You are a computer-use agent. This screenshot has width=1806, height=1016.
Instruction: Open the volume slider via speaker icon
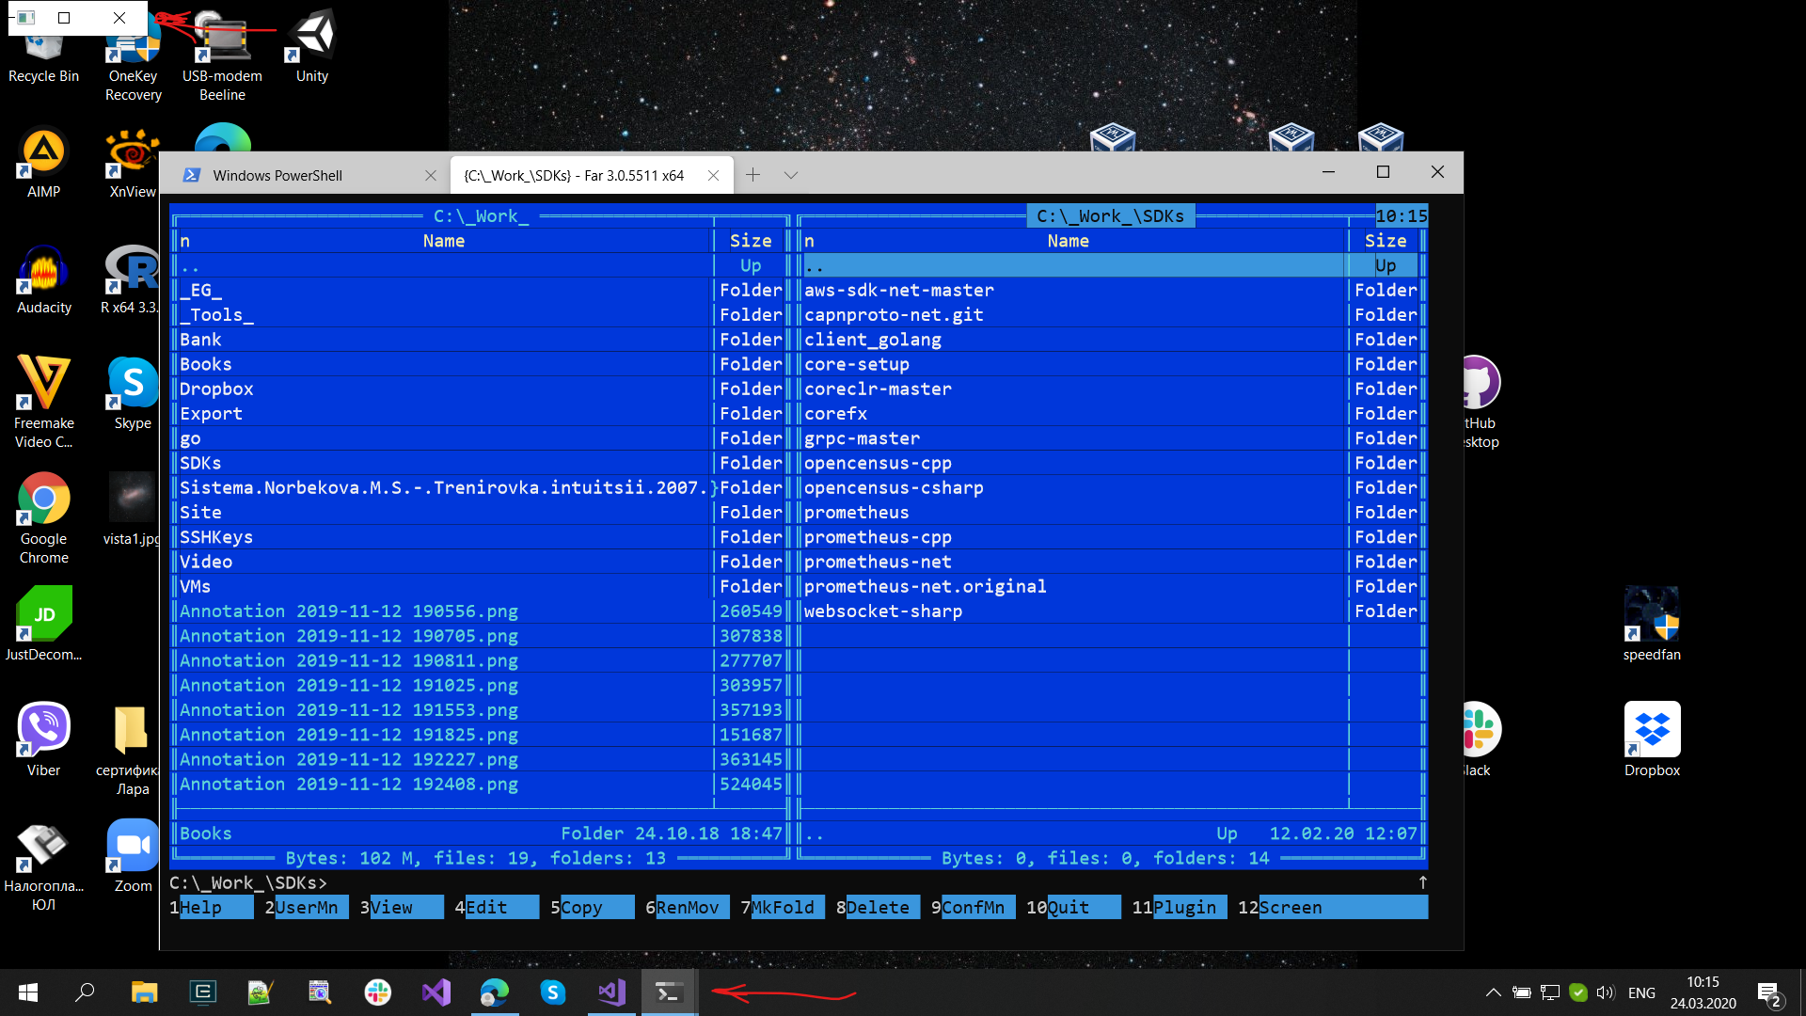point(1605,992)
